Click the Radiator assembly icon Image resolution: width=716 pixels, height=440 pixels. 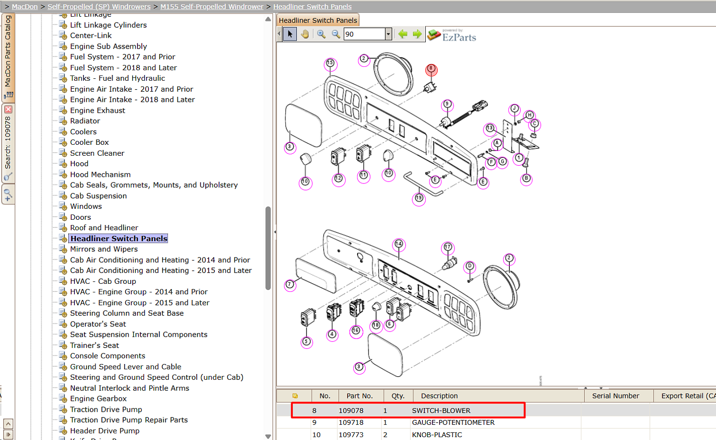click(x=63, y=121)
